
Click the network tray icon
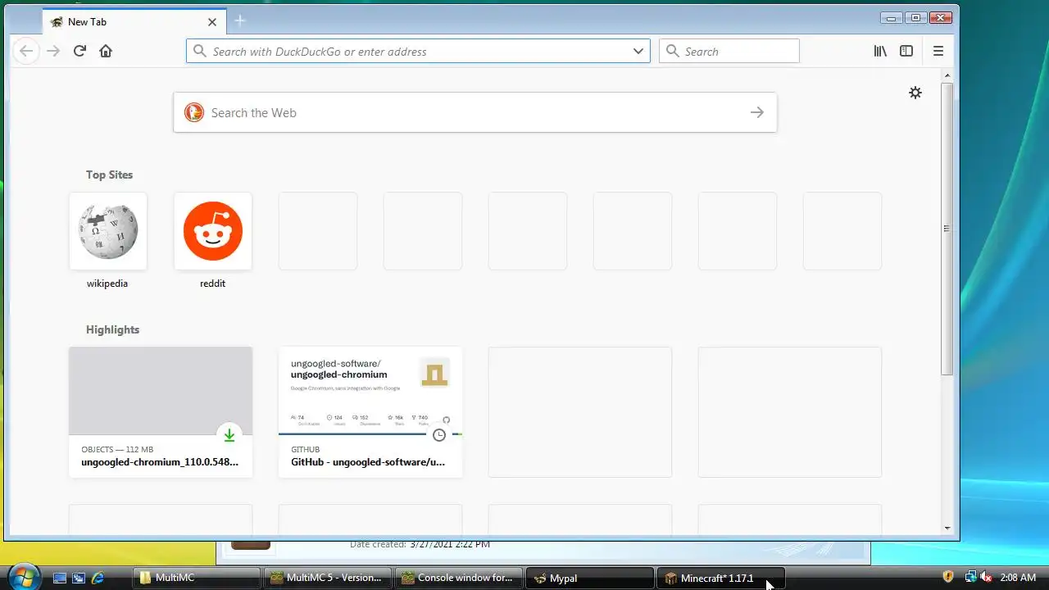point(970,577)
